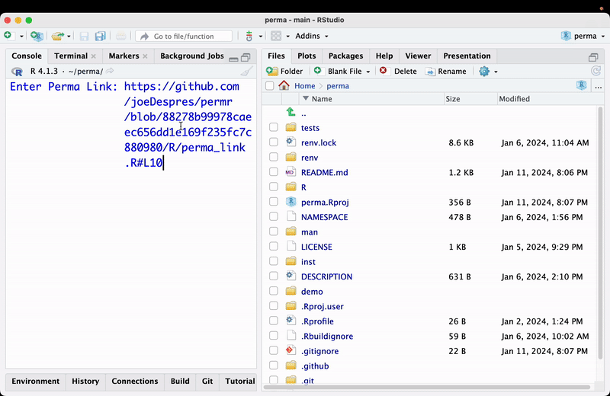
Task: Maximize the Files pane
Action: pyautogui.click(x=593, y=58)
